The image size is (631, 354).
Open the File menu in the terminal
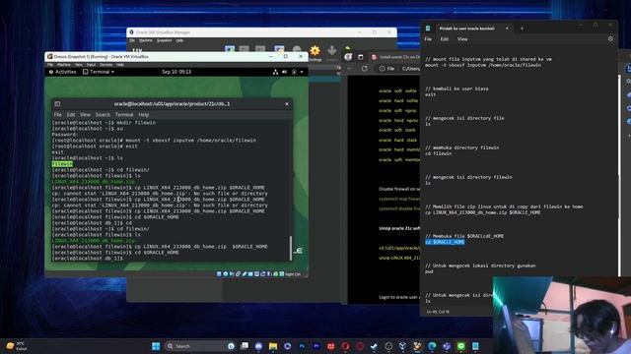point(58,114)
